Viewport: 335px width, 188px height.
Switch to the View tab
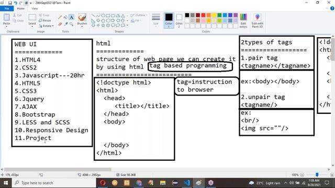point(35,8)
